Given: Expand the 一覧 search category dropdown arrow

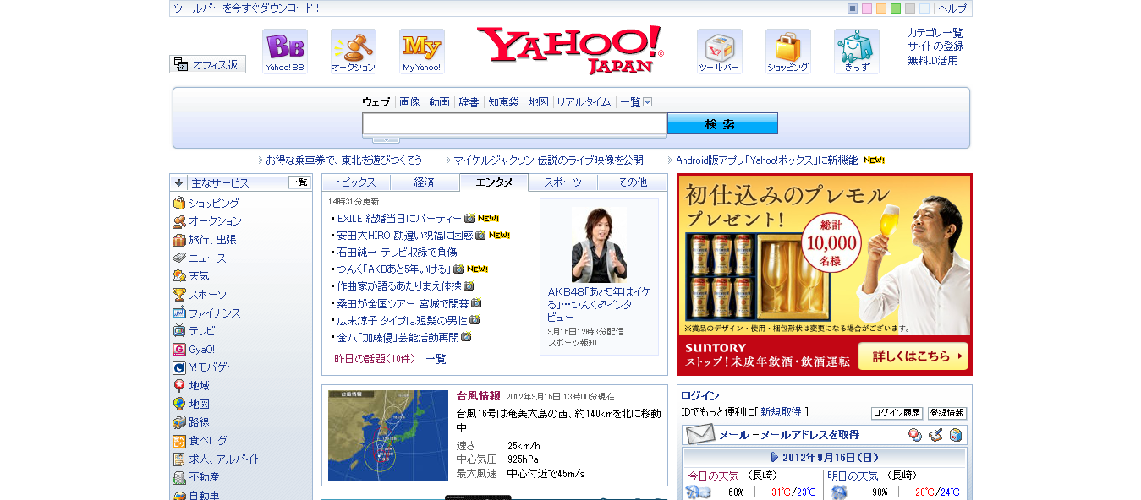Looking at the screenshot, I should pyautogui.click(x=648, y=102).
